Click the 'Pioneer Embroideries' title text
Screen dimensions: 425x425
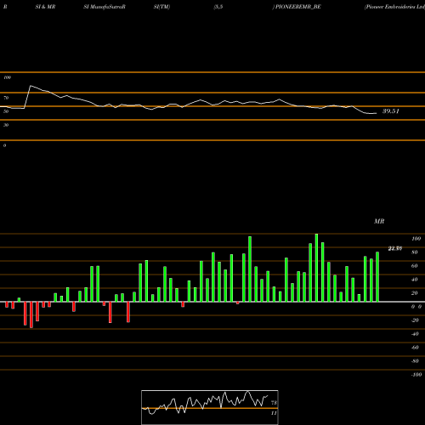coord(394,7)
